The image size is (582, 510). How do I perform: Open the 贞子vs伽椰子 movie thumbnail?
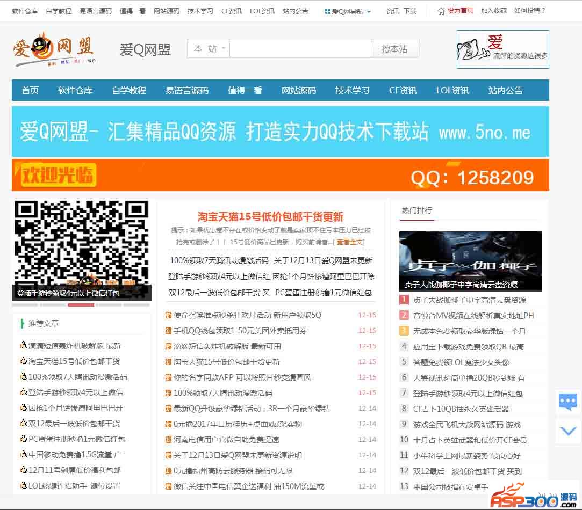(x=470, y=261)
